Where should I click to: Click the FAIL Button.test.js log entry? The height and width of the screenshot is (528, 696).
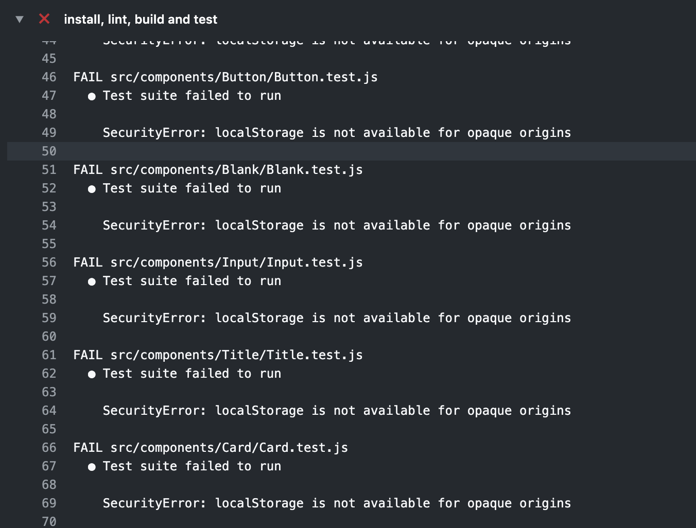(225, 77)
